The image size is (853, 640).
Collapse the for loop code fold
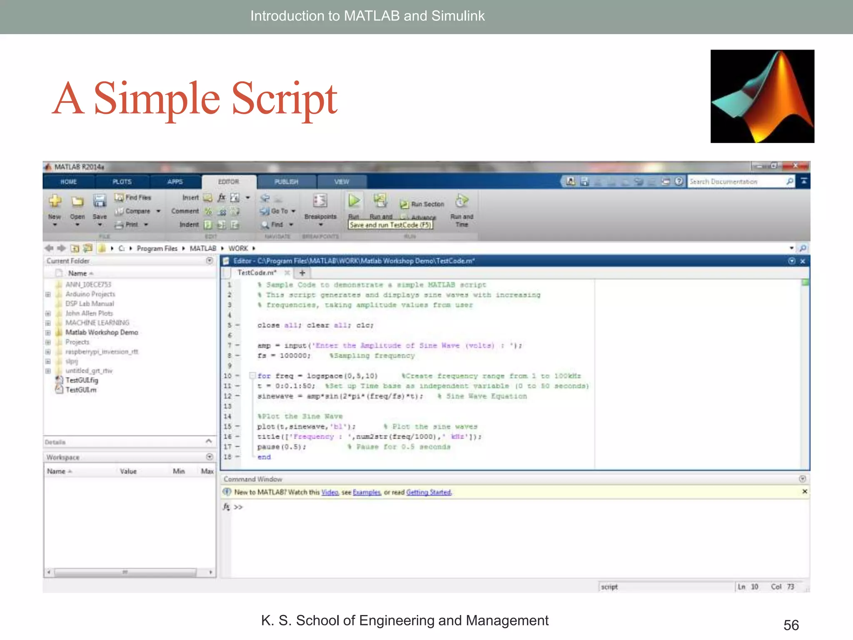252,376
